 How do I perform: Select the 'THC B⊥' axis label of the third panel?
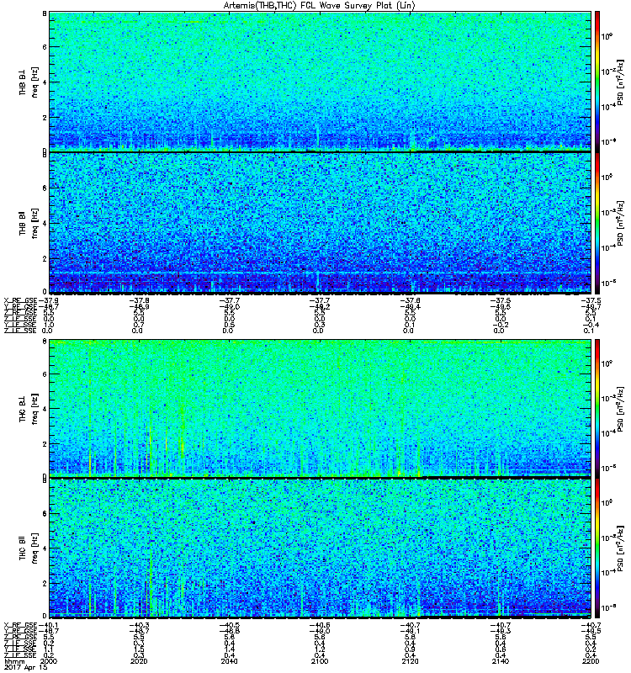click(x=23, y=408)
